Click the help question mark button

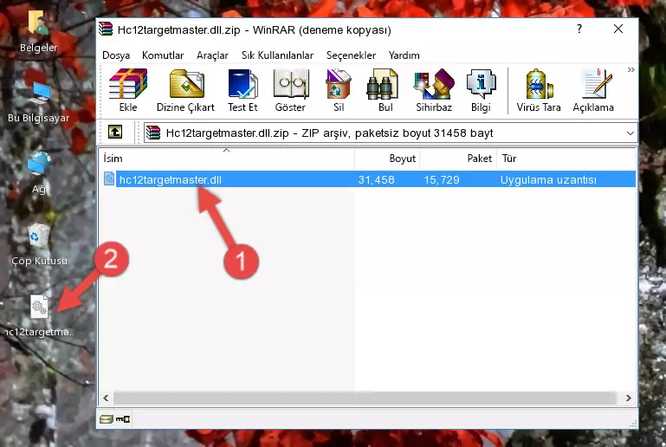click(x=579, y=29)
